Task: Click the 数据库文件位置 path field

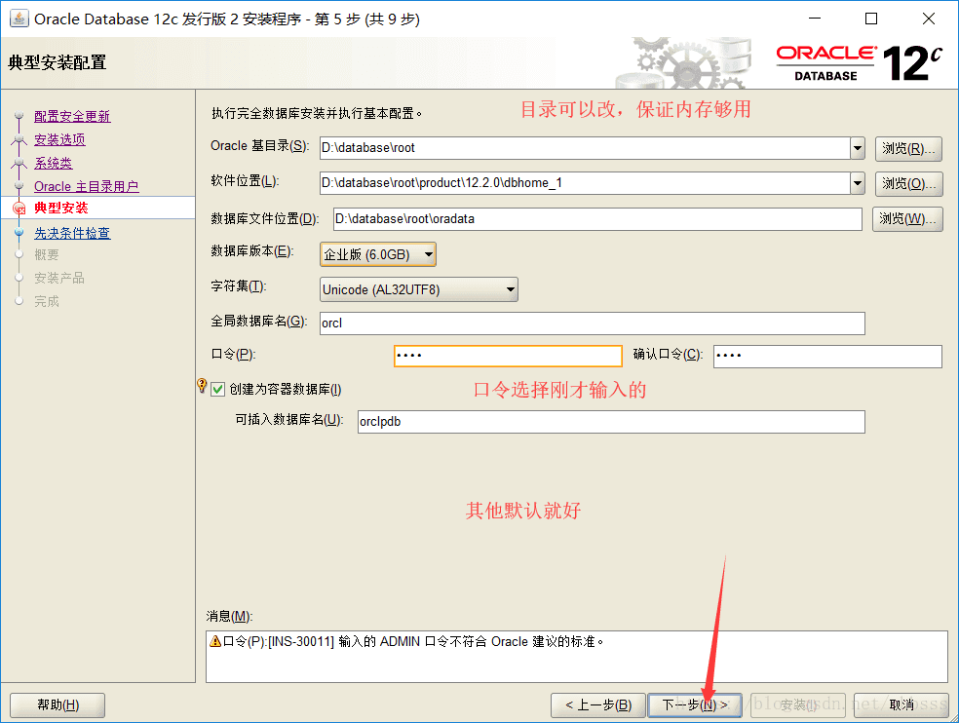Action: click(x=597, y=219)
